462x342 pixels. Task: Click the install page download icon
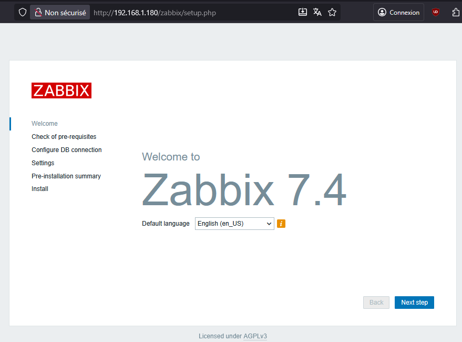[303, 12]
